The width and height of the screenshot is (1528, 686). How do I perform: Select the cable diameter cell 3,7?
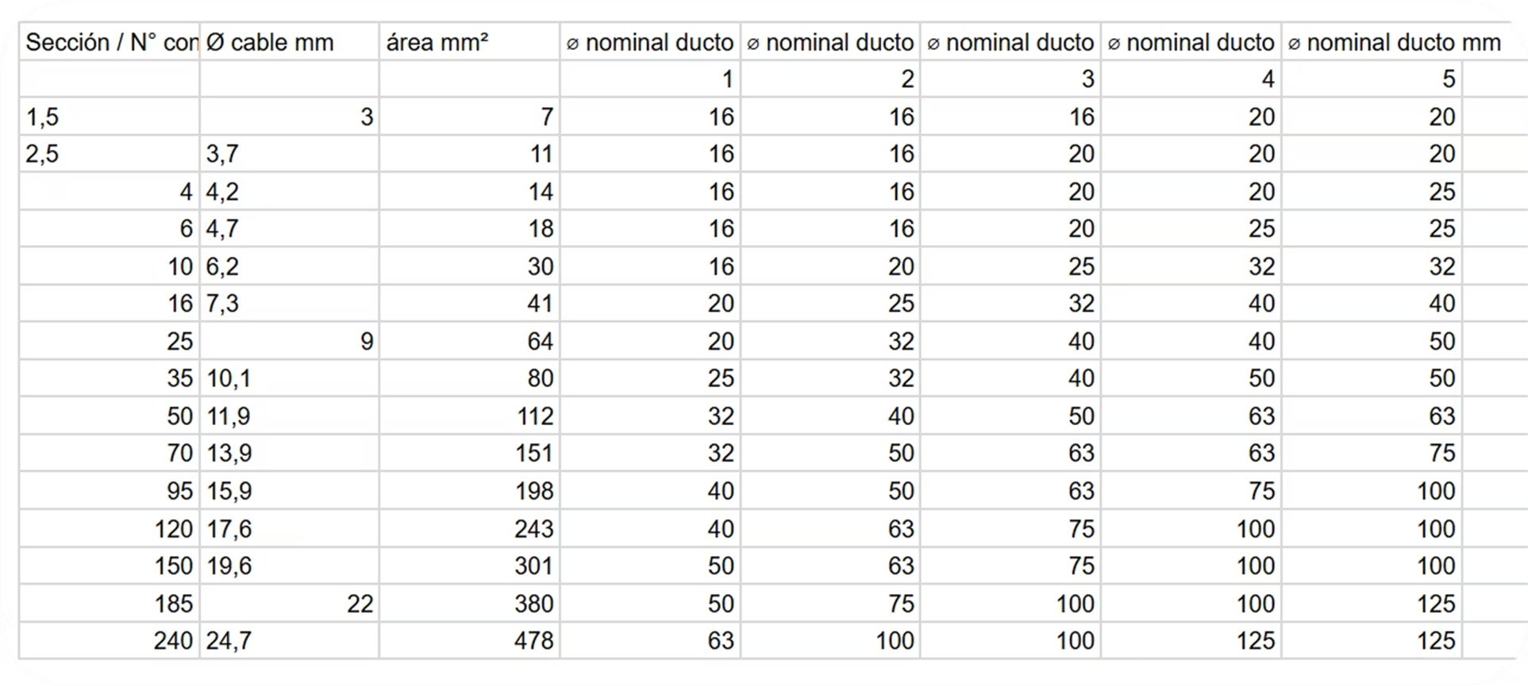(289, 154)
